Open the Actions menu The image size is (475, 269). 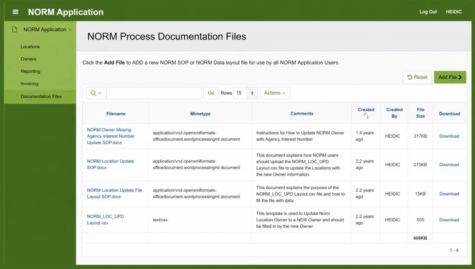[275, 93]
